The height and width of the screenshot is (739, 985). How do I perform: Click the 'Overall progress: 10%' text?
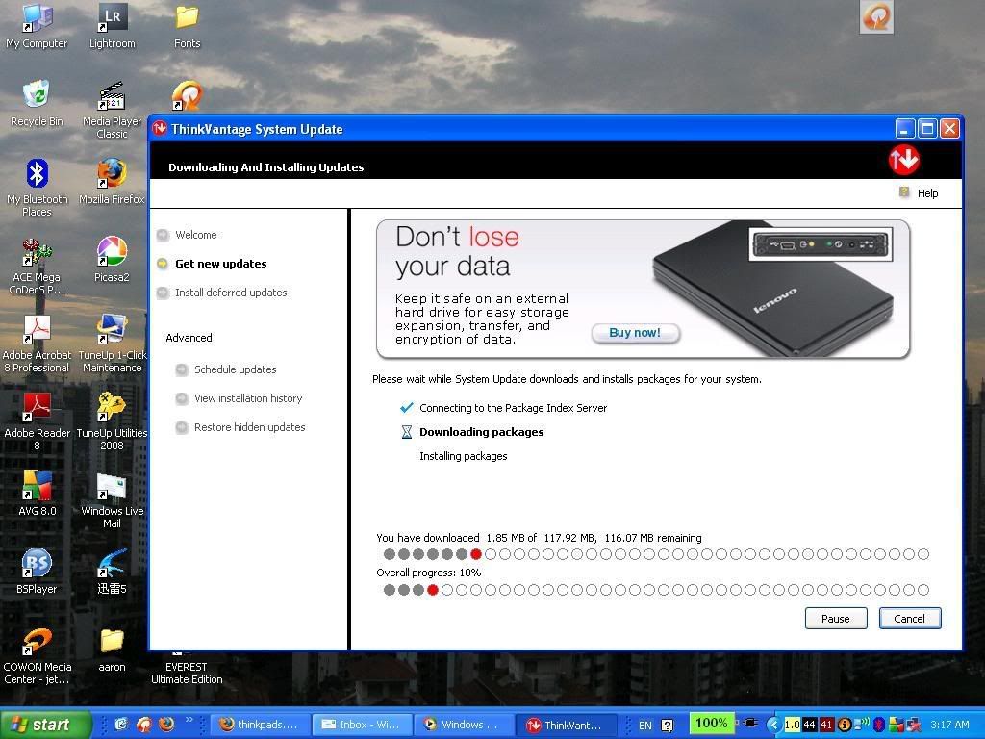(428, 573)
